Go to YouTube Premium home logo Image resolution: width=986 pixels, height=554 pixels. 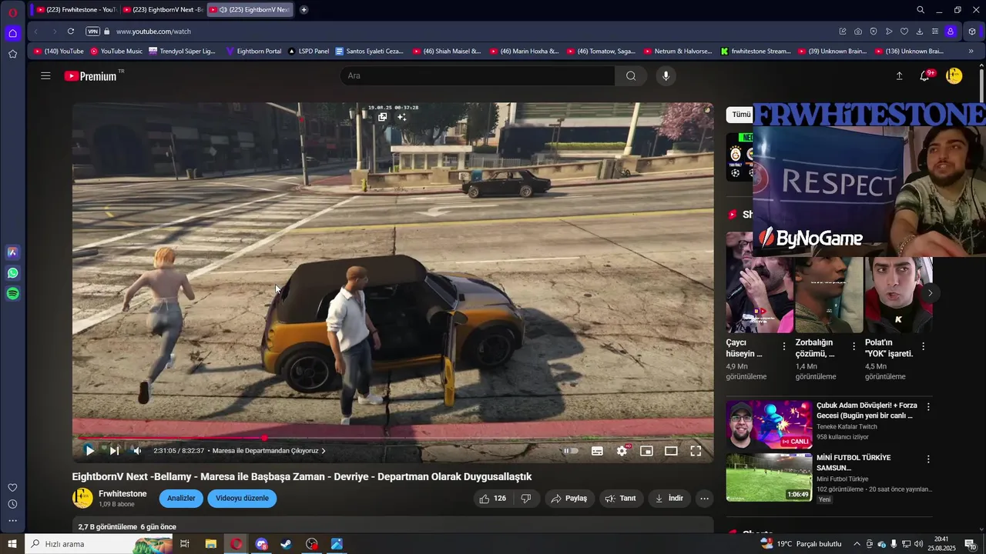coord(91,76)
